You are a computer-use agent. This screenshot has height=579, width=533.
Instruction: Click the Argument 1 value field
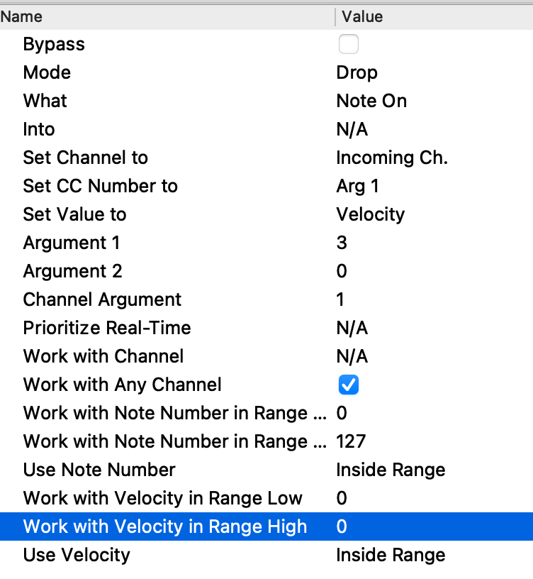pyautogui.click(x=342, y=243)
